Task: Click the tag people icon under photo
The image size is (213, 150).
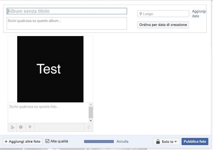Action: 12,127
